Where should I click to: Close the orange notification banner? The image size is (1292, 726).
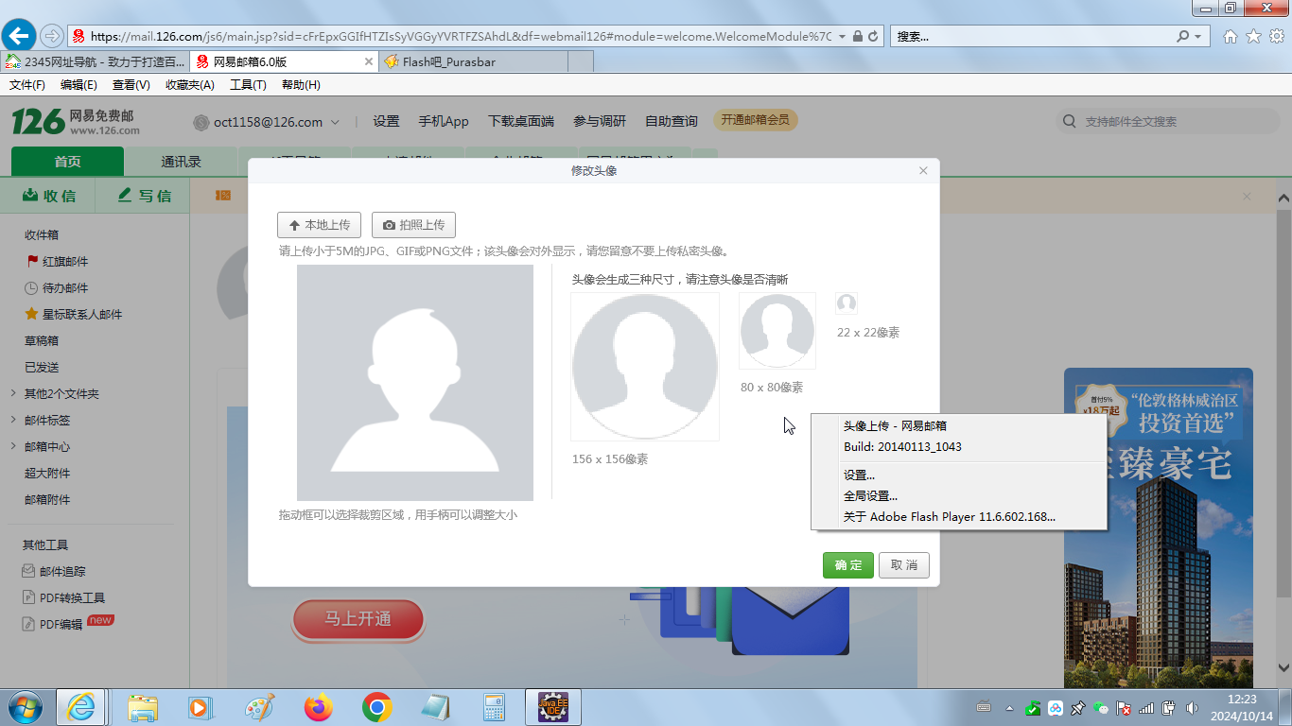coord(1247,197)
